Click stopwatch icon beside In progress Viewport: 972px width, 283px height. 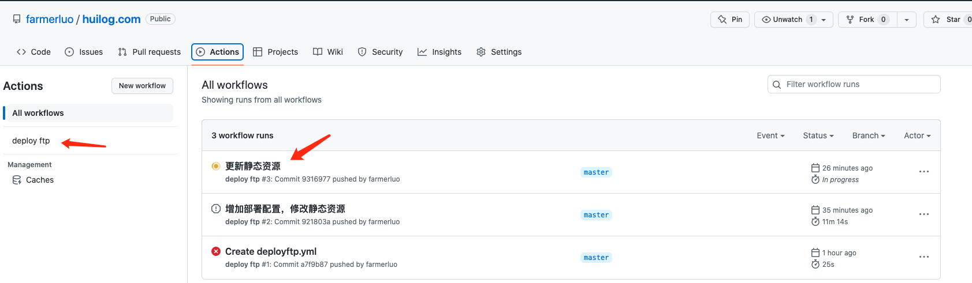pos(815,180)
